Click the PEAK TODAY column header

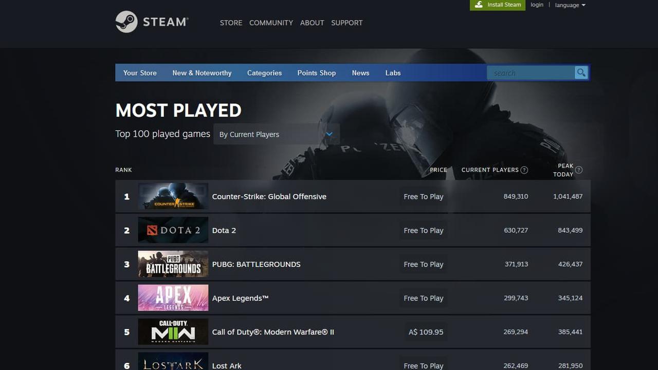(x=563, y=170)
